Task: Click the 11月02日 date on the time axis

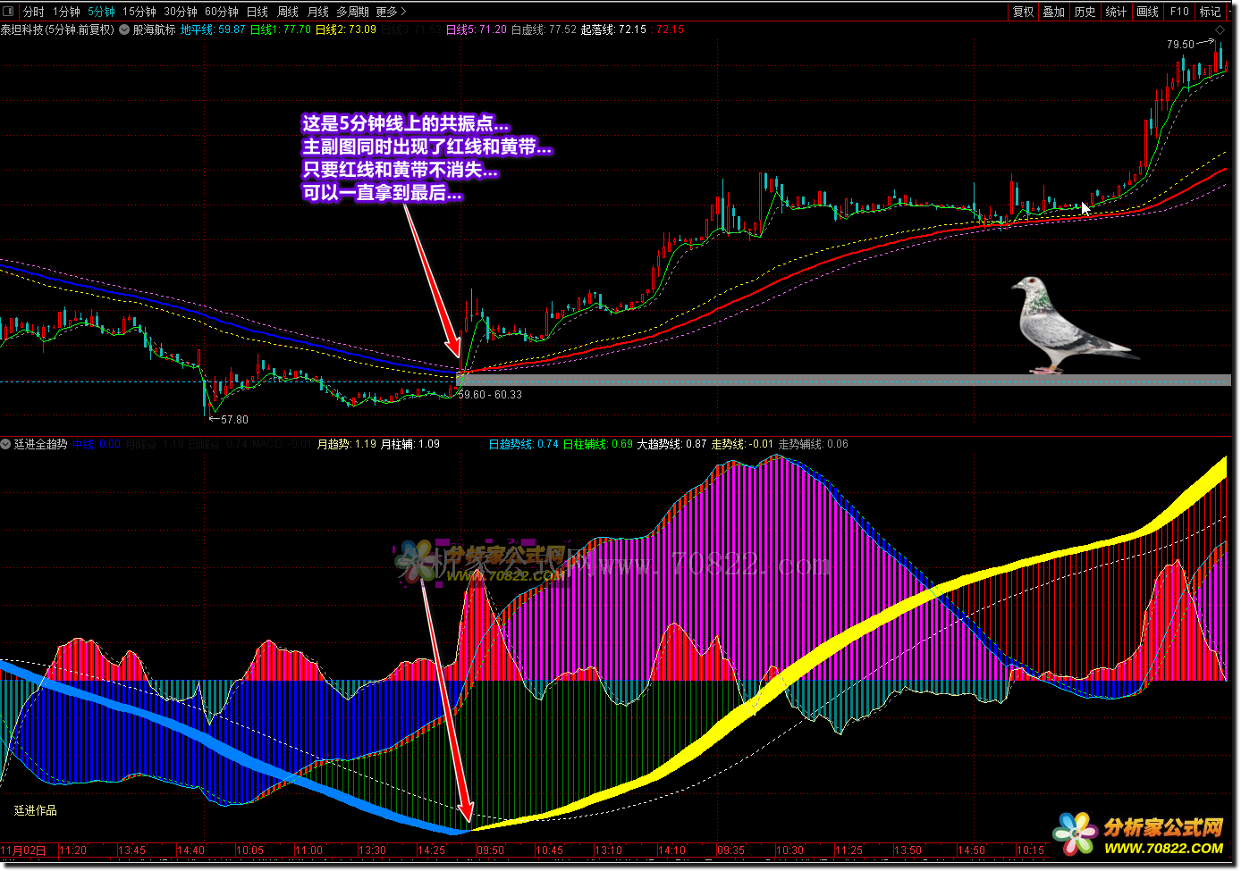Action: point(23,850)
